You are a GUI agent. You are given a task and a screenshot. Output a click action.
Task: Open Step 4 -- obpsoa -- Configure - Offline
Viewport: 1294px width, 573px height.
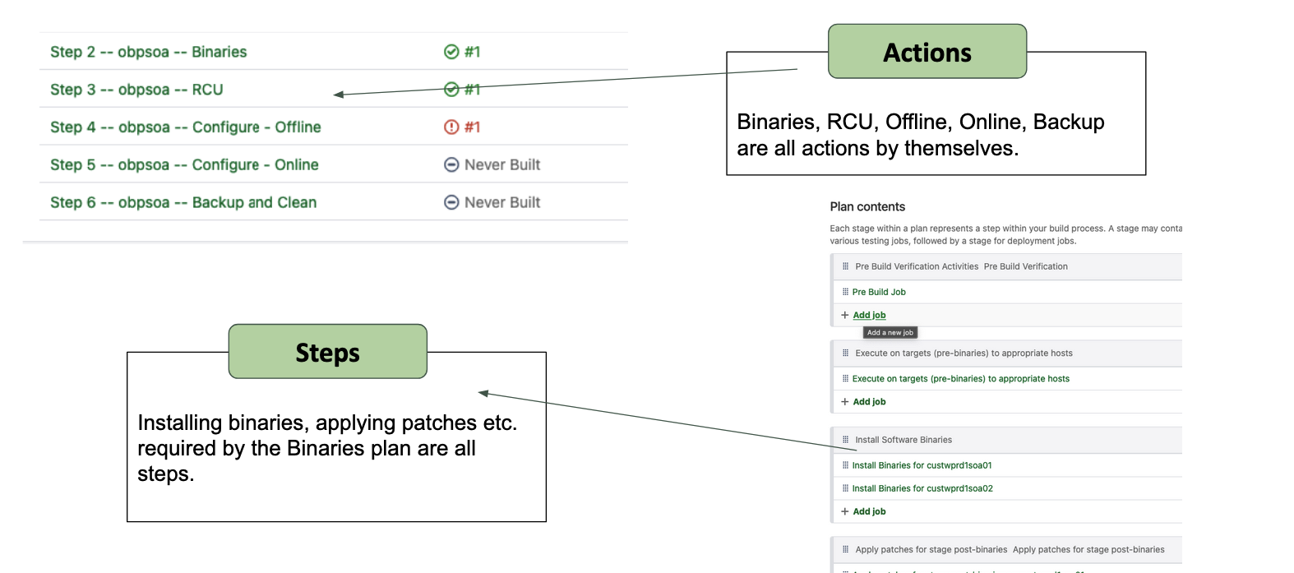tap(185, 127)
